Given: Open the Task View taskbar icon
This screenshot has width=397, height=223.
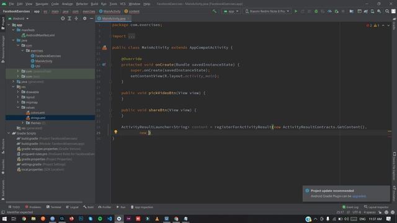Looking at the screenshot, I should point(14,219).
